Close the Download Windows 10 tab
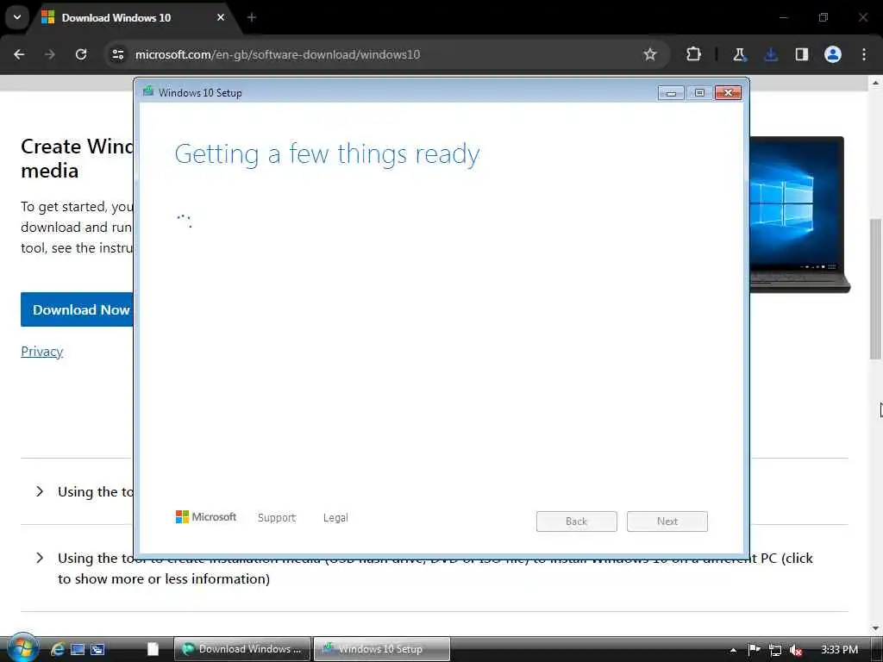Image resolution: width=883 pixels, height=662 pixels. (x=221, y=17)
